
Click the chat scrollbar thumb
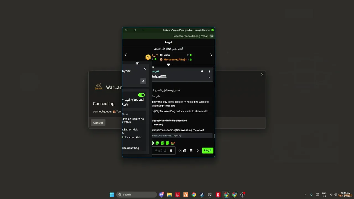[214, 136]
